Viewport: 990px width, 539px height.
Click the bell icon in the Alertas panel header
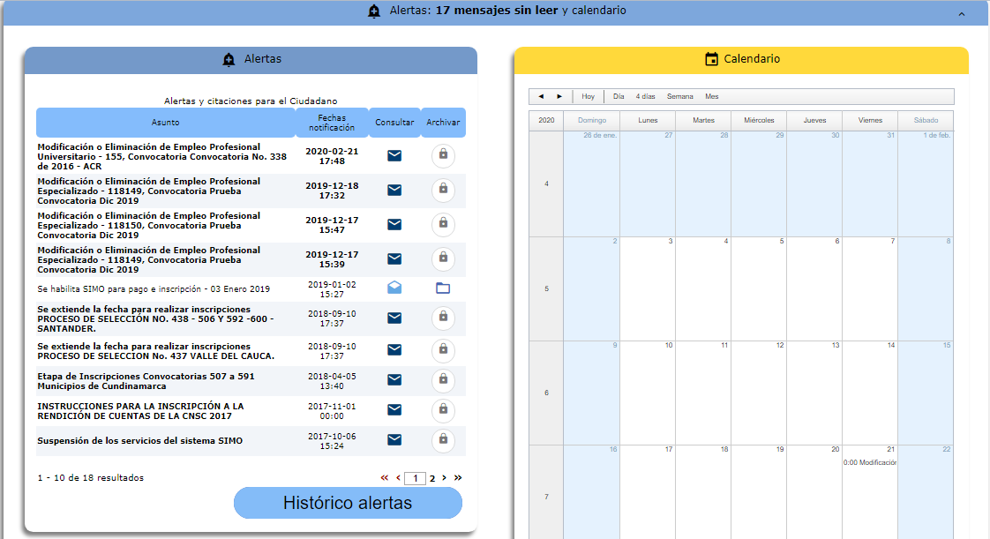228,60
